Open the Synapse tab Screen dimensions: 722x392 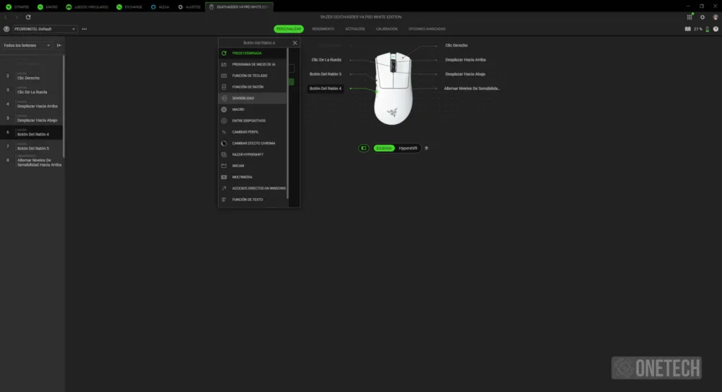(x=17, y=7)
